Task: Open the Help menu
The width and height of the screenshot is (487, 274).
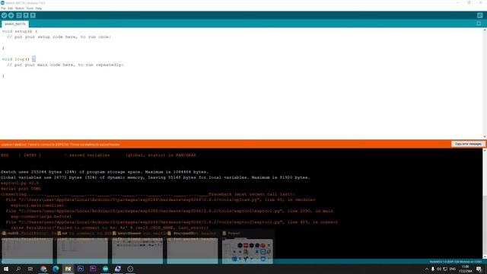Action: [x=39, y=8]
